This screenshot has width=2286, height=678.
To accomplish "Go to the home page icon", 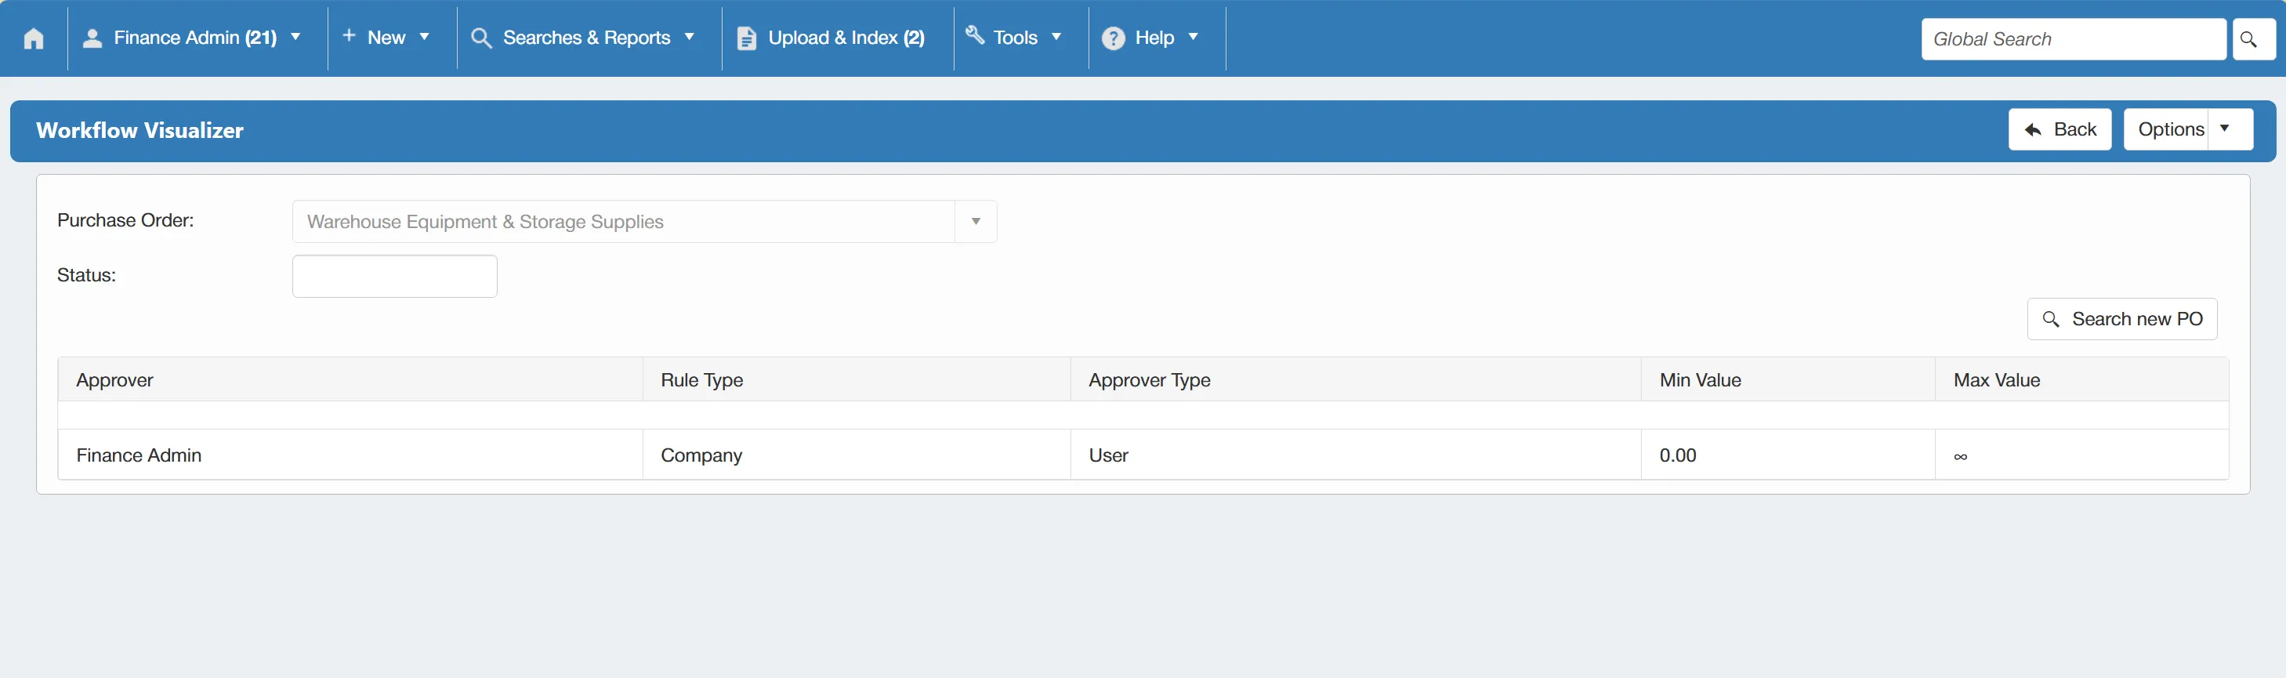I will (x=34, y=38).
